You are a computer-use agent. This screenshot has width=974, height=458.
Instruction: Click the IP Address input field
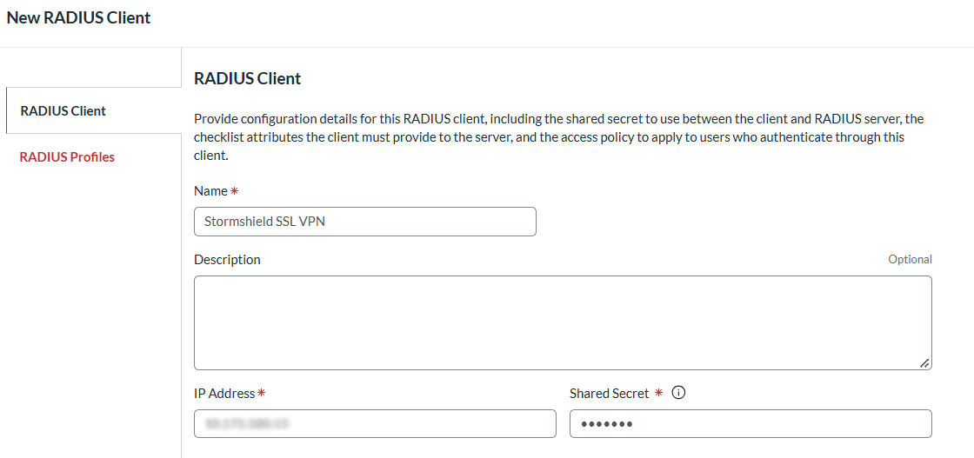tap(375, 424)
